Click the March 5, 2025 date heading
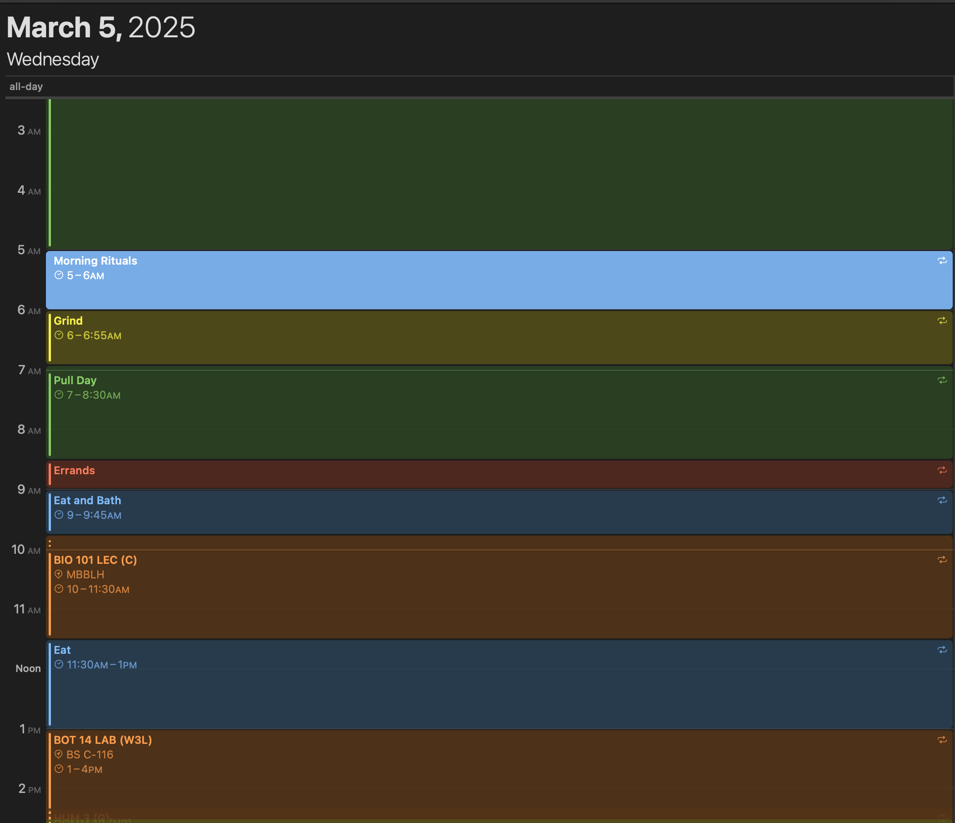Screen dimensions: 955x823 [101, 27]
